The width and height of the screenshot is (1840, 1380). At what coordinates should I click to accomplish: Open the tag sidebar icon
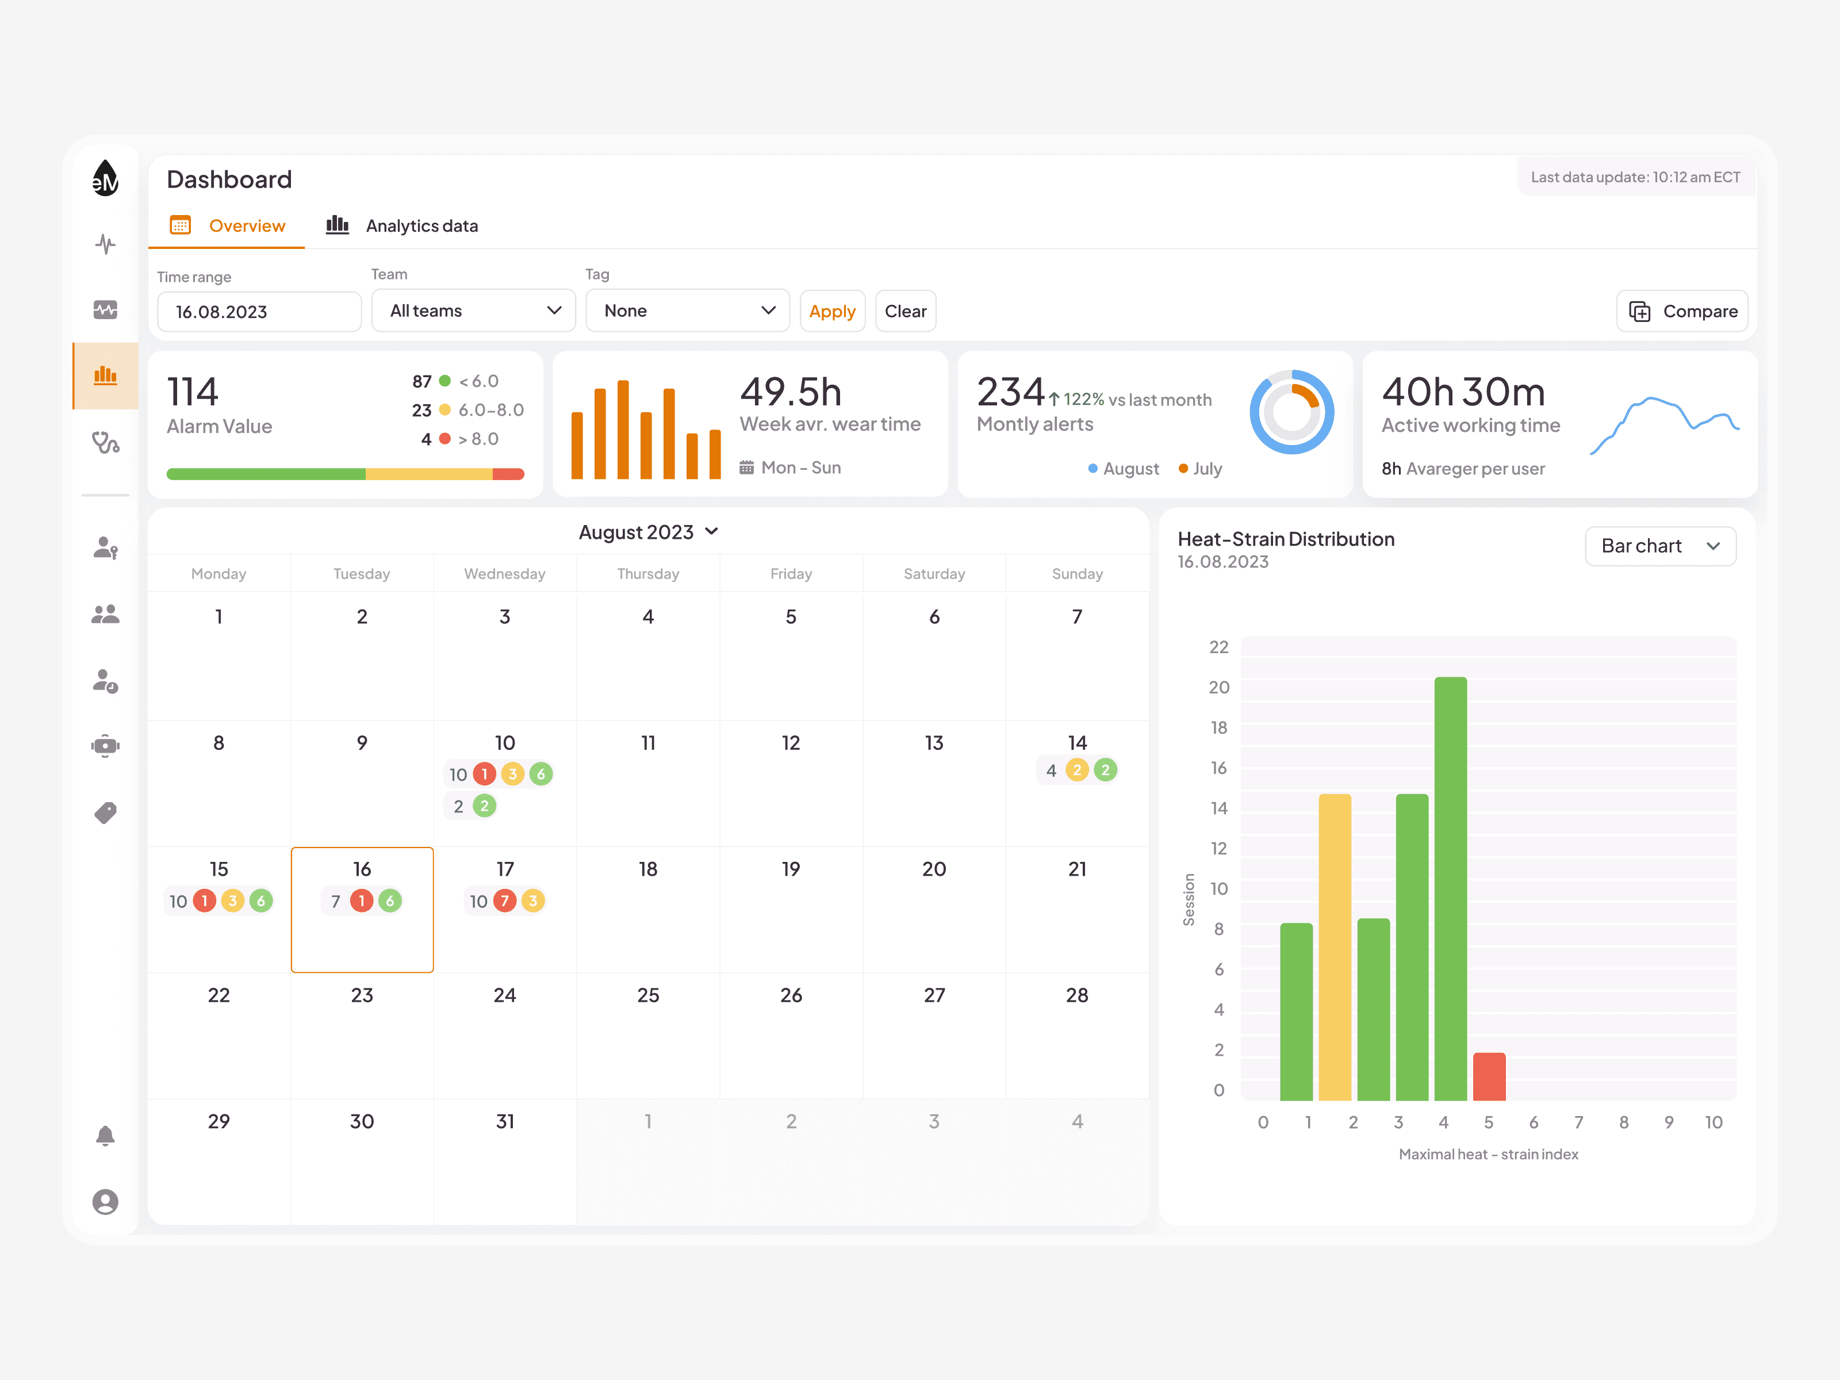(105, 812)
